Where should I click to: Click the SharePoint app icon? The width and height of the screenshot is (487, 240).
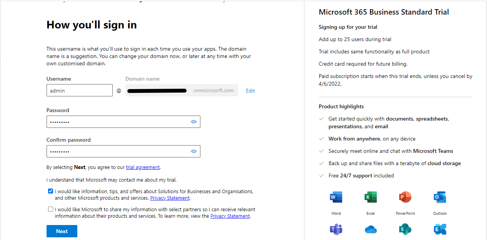pos(405,229)
